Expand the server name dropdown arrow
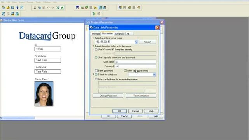Viewport: 249px width, 140px height. point(136,42)
